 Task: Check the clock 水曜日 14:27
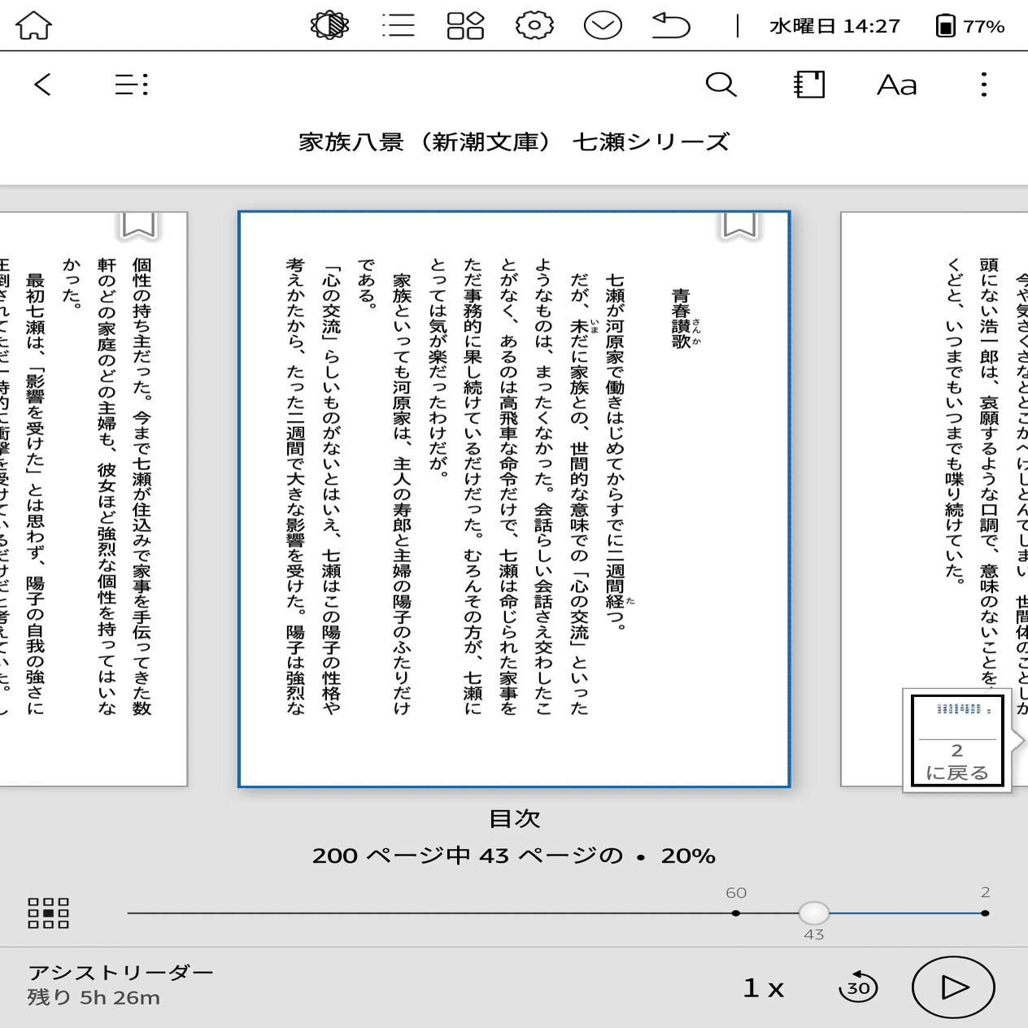pyautogui.click(x=834, y=26)
